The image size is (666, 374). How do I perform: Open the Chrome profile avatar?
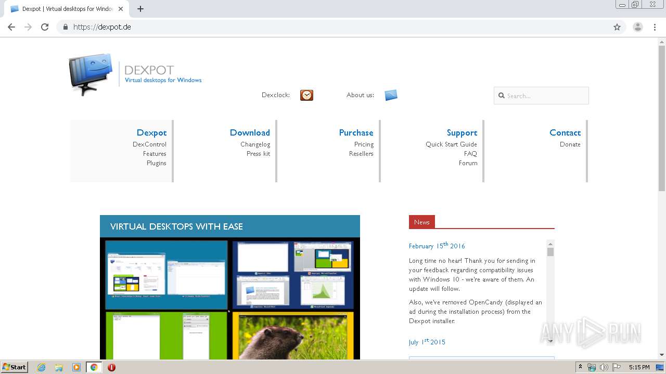[x=638, y=27]
